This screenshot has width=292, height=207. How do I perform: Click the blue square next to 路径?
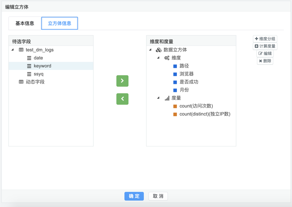[x=175, y=66]
